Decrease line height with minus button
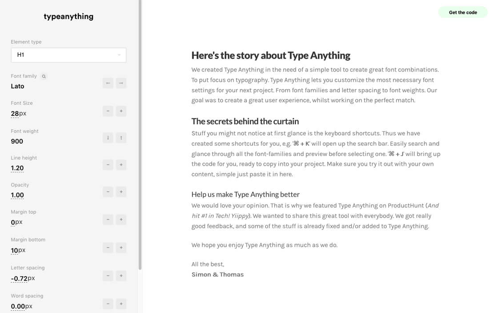Viewport: 489px width, 313px height. pos(108,165)
